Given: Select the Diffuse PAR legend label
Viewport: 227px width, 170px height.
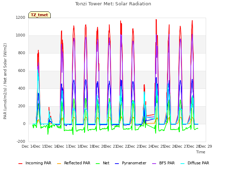Looking at the screenshot, I should [x=198, y=163].
